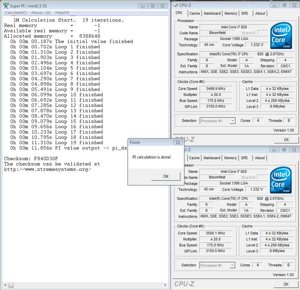This screenshot has width=300, height=290.
Task: Click the 'Loop 1 finished' line in Super PI
Action: pos(55,47)
